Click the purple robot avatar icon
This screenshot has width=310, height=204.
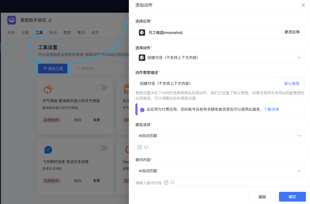click(12, 20)
